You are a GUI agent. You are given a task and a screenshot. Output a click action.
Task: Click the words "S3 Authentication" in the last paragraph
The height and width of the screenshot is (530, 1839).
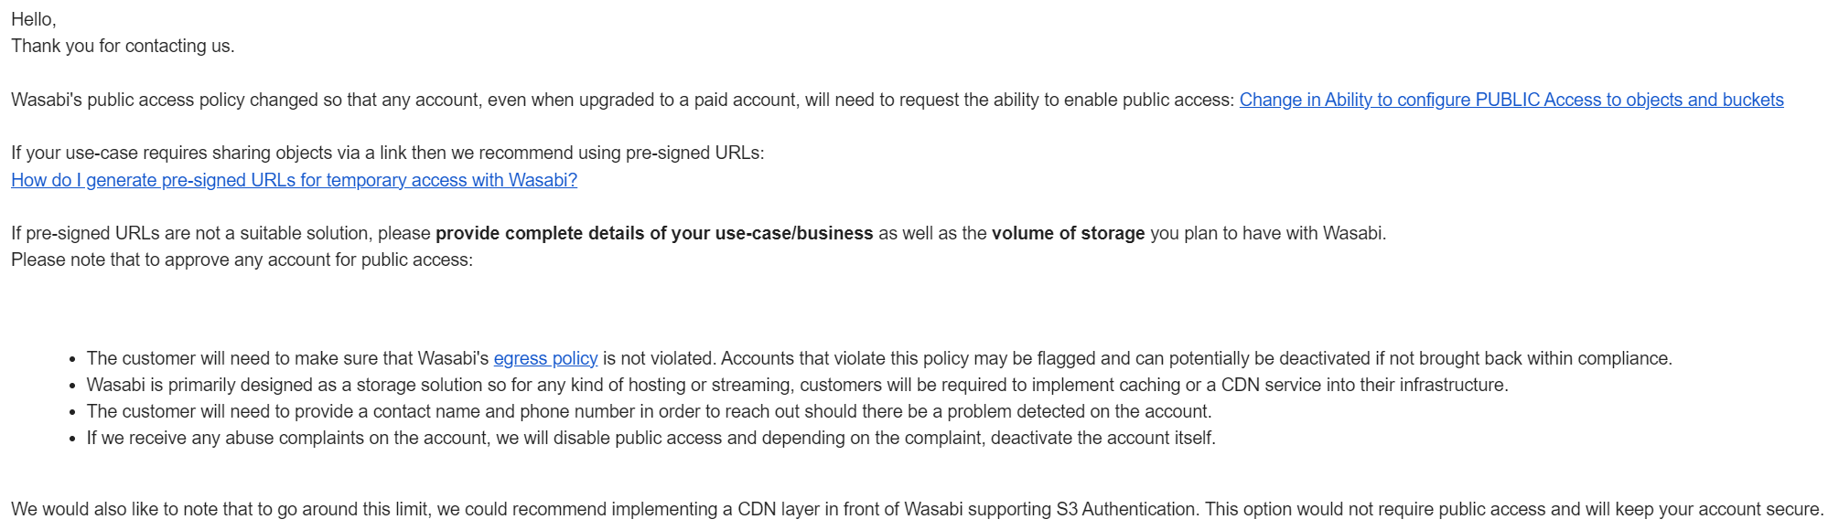click(x=1125, y=509)
